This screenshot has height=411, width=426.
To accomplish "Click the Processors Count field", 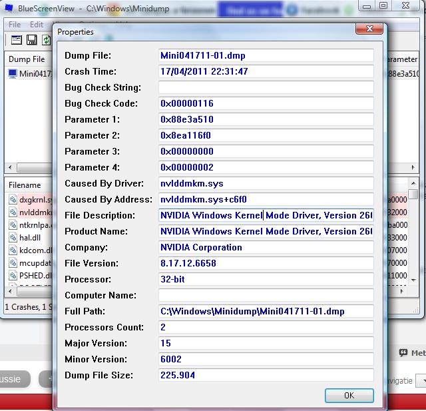I will point(266,327).
